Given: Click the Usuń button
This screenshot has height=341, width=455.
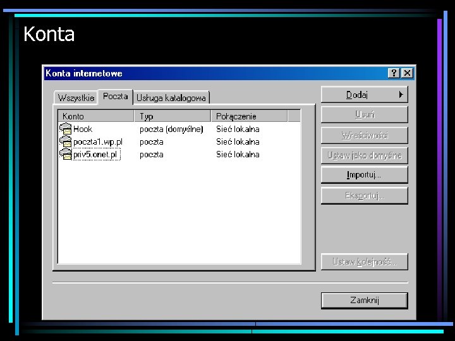Looking at the screenshot, I should pos(365,115).
